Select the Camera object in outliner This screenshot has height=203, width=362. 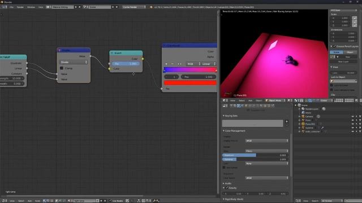pos(309,117)
